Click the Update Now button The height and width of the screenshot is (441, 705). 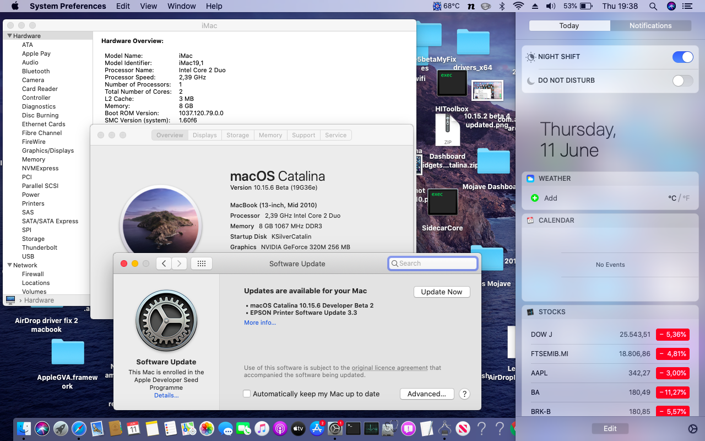pyautogui.click(x=442, y=292)
